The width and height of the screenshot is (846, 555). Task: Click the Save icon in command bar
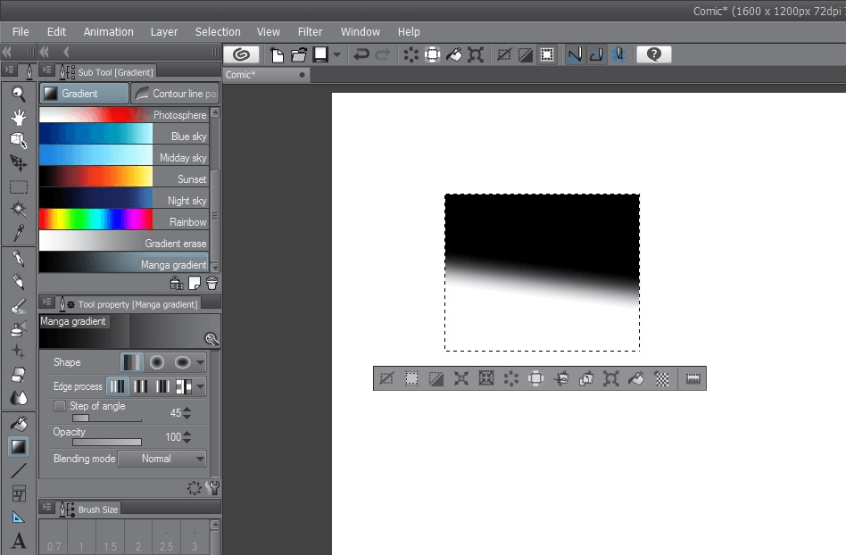point(321,54)
